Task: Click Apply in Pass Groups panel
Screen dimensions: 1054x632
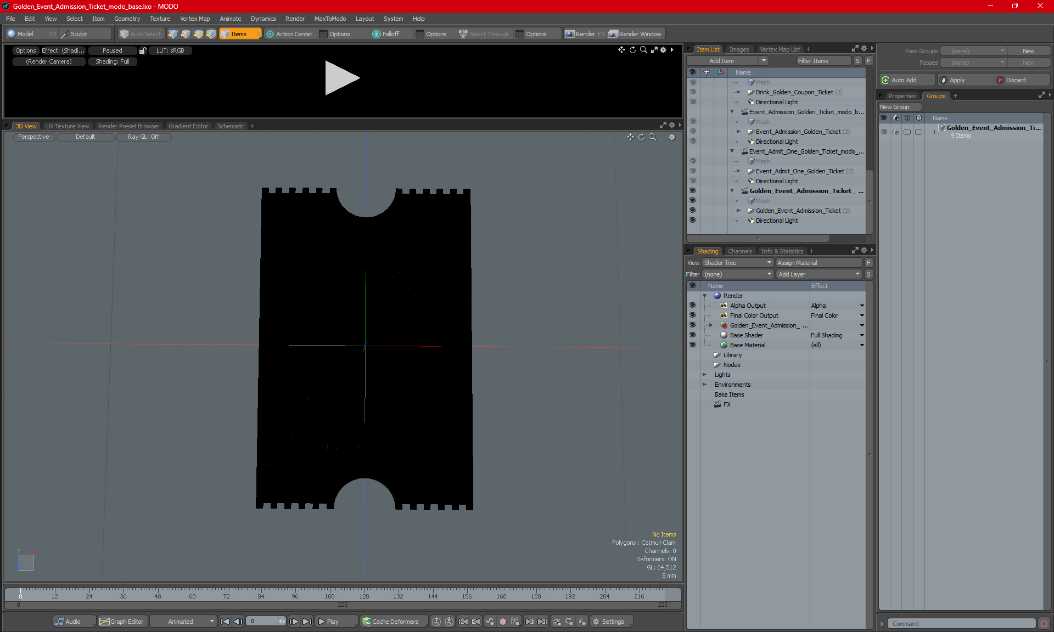Action: click(966, 80)
